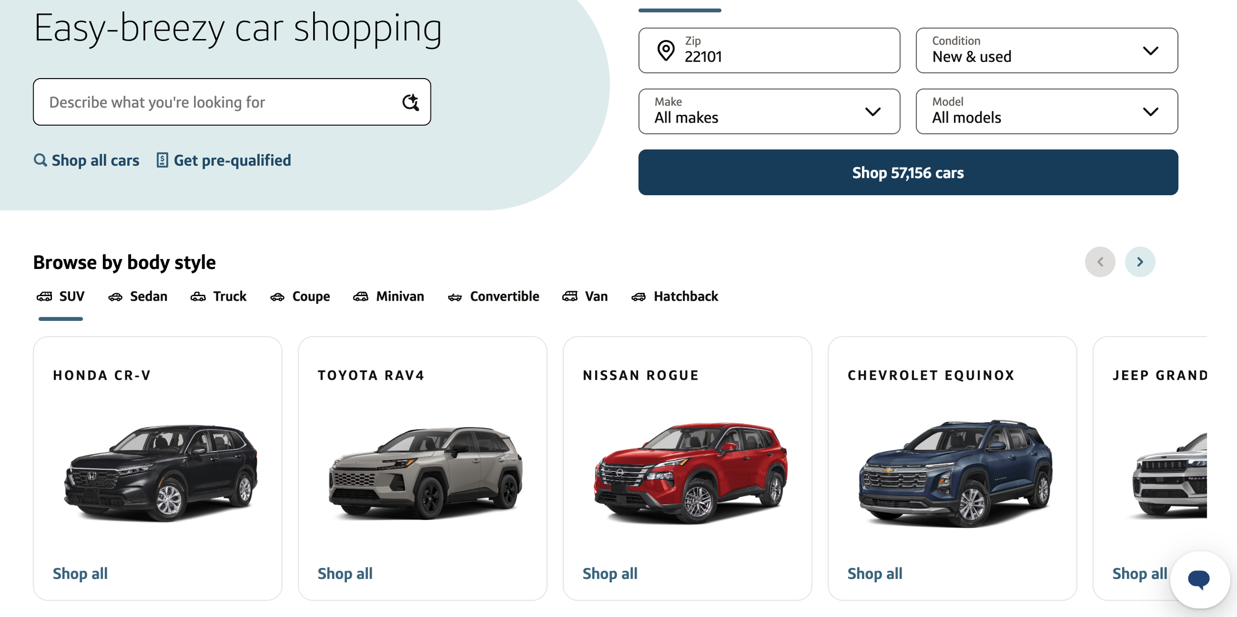Click the SUV body style icon
This screenshot has height=617, width=1237.
pos(45,296)
